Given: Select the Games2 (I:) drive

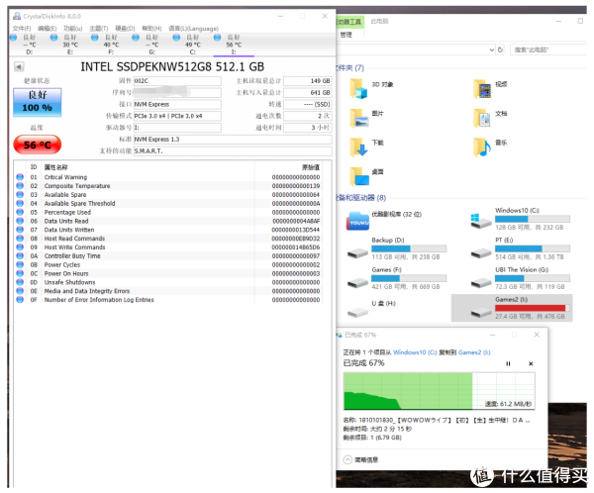Looking at the screenshot, I should coord(512,308).
